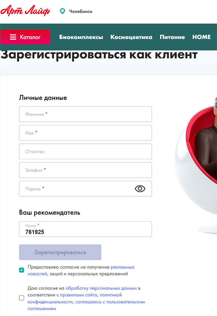Select Питание in navigation bar
The width and height of the screenshot is (217, 316).
point(172,37)
